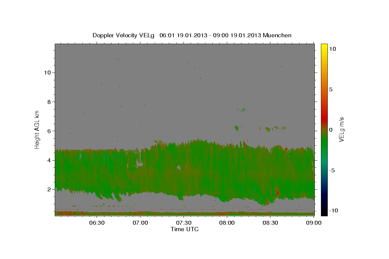Viewport: 389px width, 259px height.
Task: Click the '08:00' time tick label
Action: click(x=227, y=223)
